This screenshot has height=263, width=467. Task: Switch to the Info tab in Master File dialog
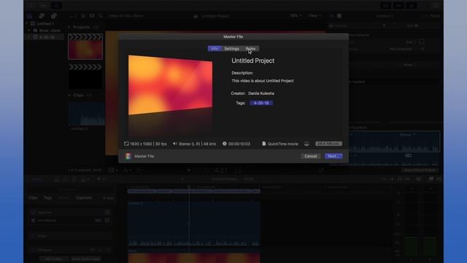215,49
